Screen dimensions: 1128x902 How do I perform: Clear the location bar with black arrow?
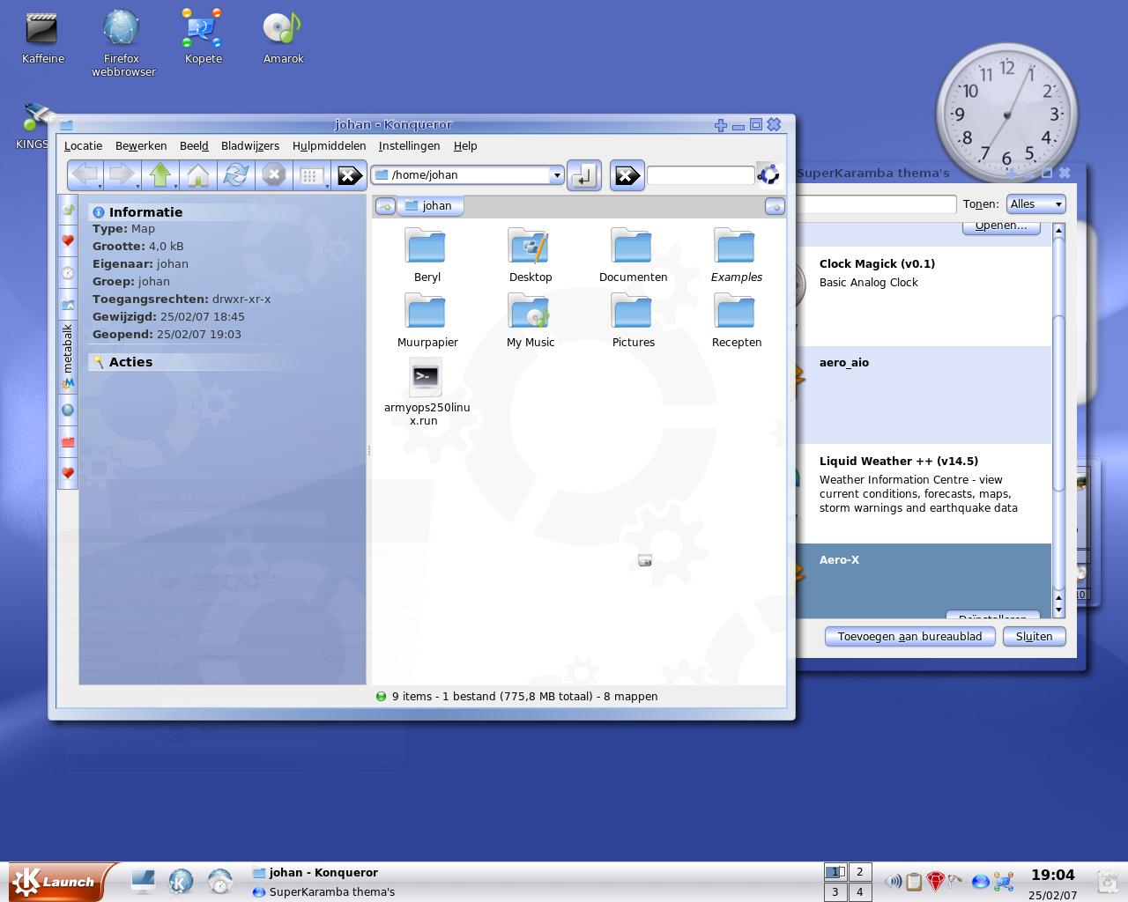tap(350, 175)
